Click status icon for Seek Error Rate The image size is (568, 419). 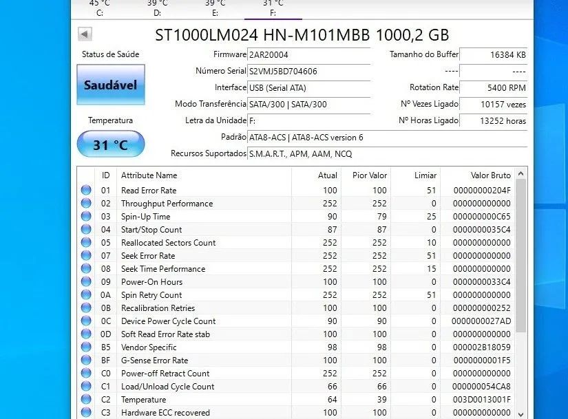click(86, 255)
